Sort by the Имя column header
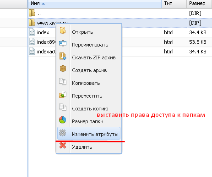Viewport: 212px width, 177px height. (x=95, y=4)
